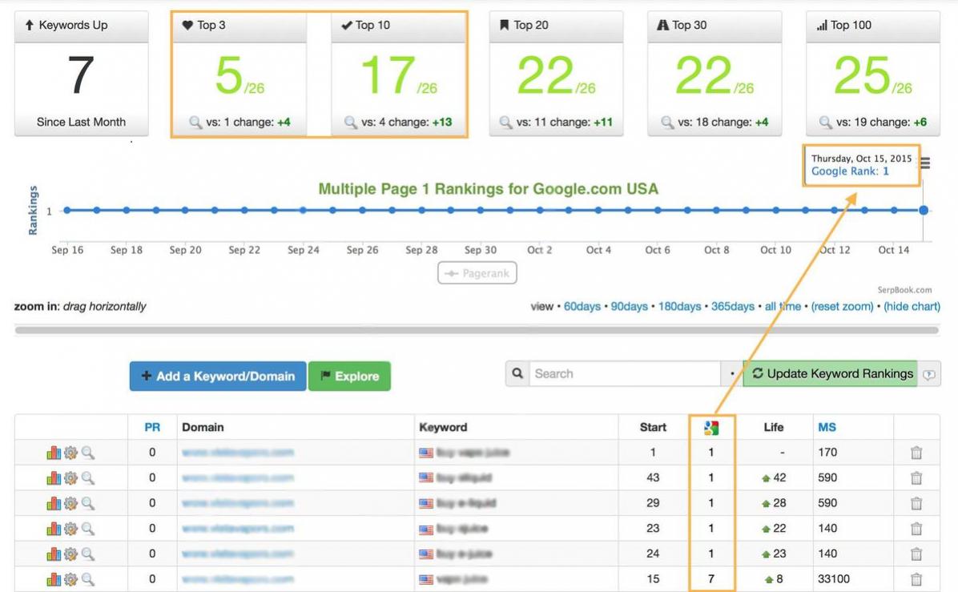
Task: Open bar chart icon for Start 29 row
Action: pyautogui.click(x=54, y=503)
